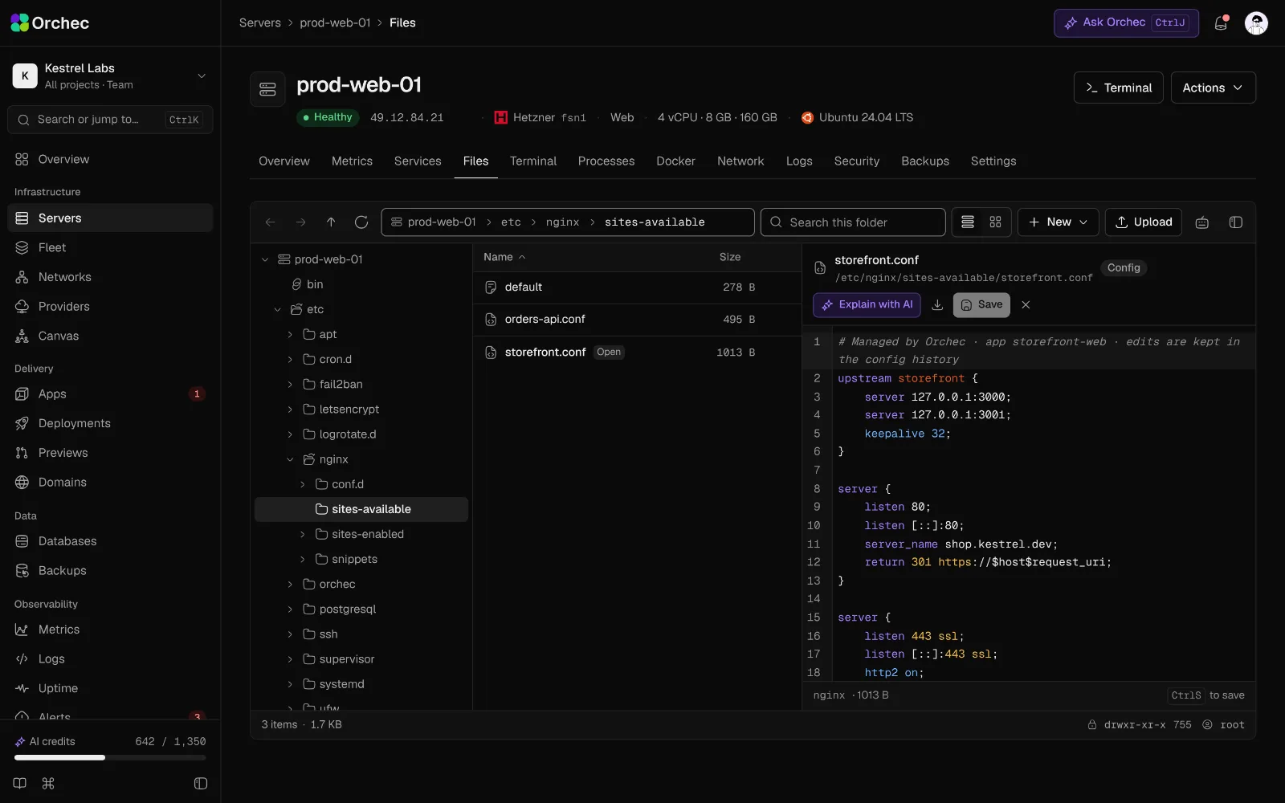Viewport: 1285px width, 803px height.
Task: Open Previews in sidebar
Action: pyautogui.click(x=110, y=453)
